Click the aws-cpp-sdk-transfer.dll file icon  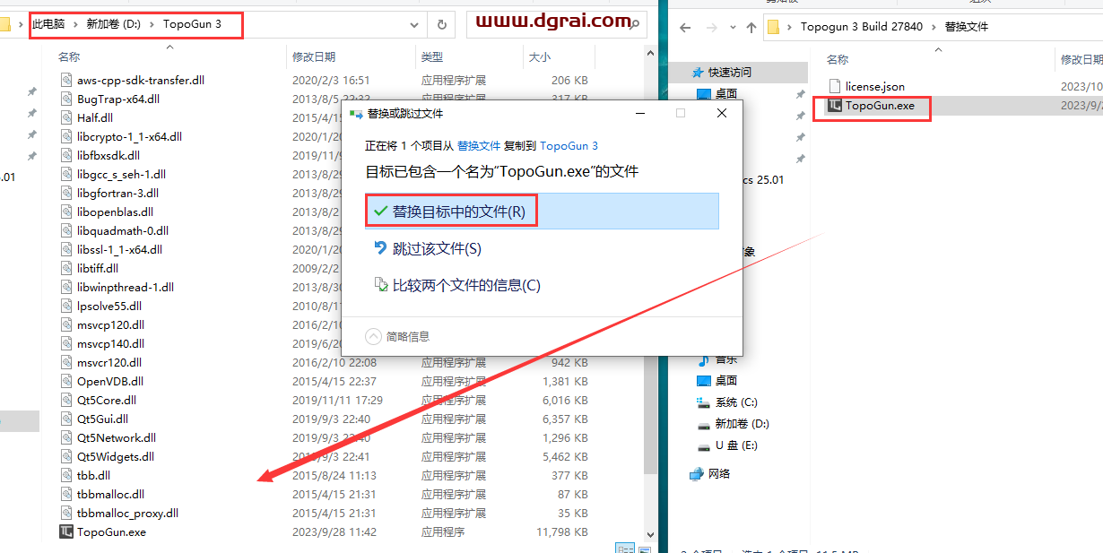pyautogui.click(x=66, y=80)
